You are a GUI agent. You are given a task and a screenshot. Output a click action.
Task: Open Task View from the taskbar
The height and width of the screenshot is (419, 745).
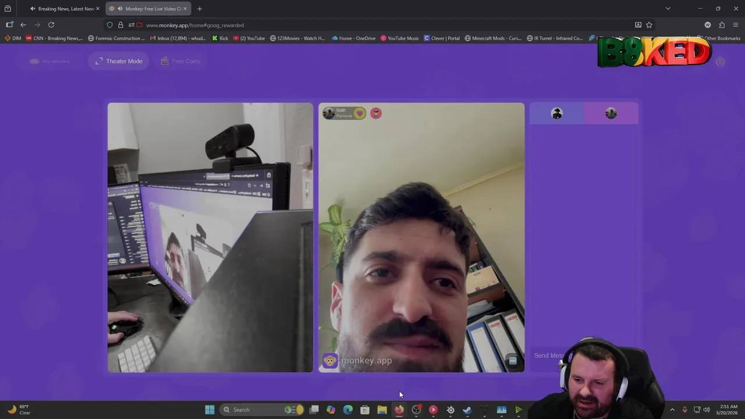pos(314,410)
